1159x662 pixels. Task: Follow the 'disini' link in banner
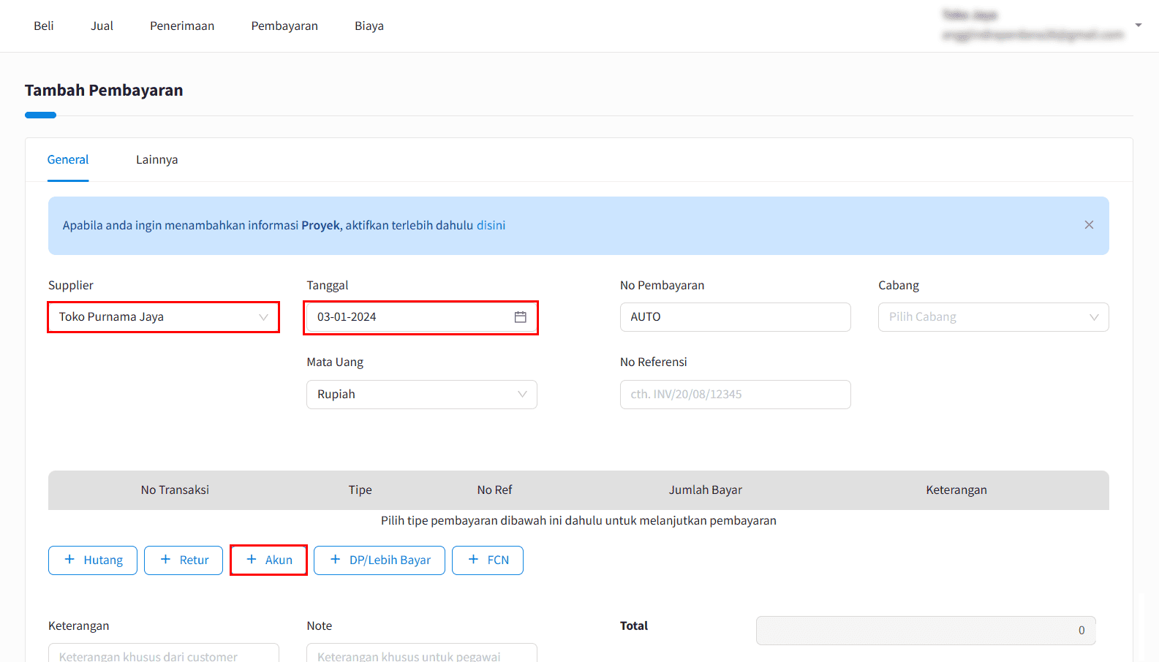point(491,226)
